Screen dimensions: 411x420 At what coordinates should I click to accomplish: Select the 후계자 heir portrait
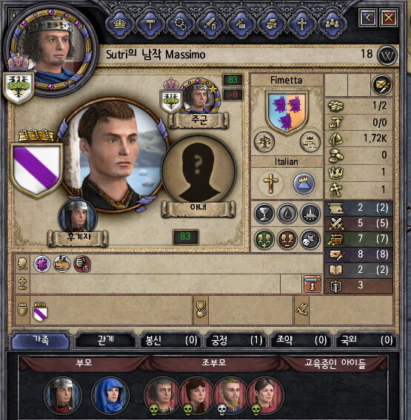point(78,217)
